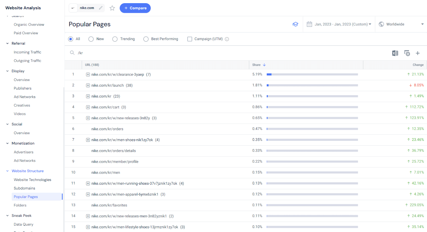The width and height of the screenshot is (427, 232).
Task: Go to Outgoing Traffic page
Action: point(27,61)
